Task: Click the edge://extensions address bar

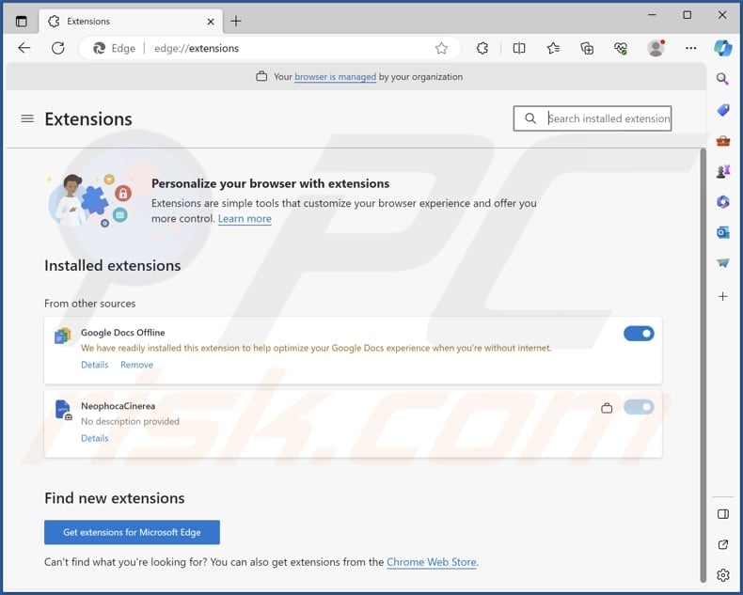Action: (x=270, y=48)
